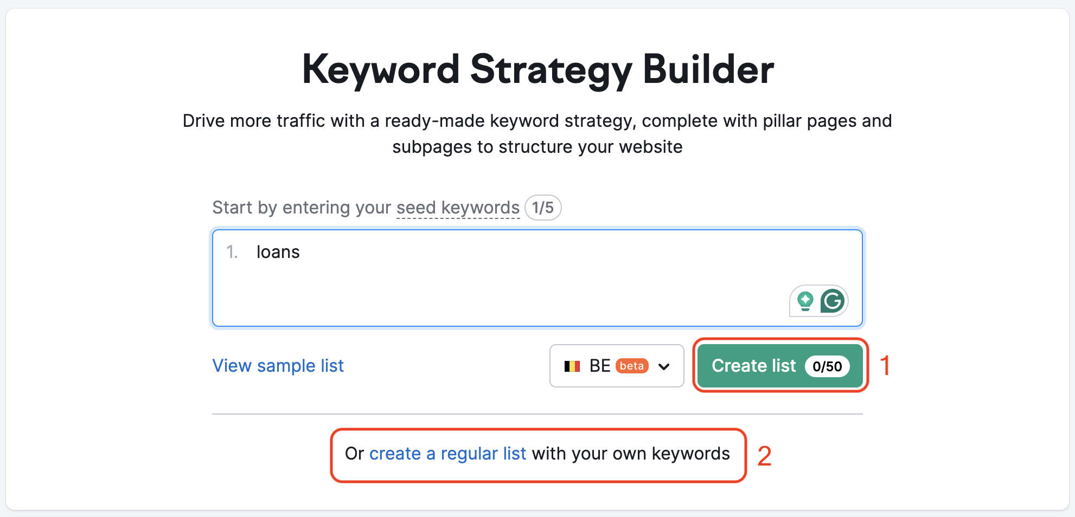Click the orange beta badge
This screenshot has width=1075, height=517.
coord(632,366)
